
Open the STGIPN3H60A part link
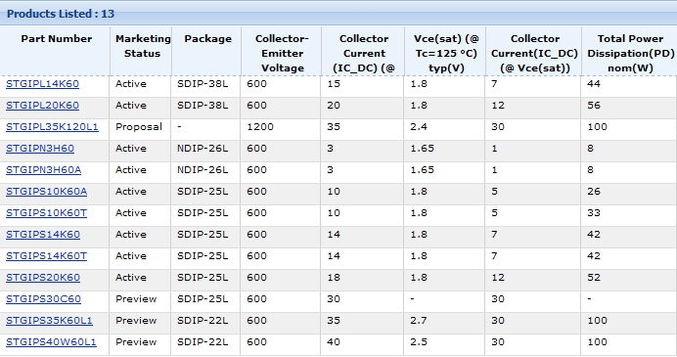point(44,170)
